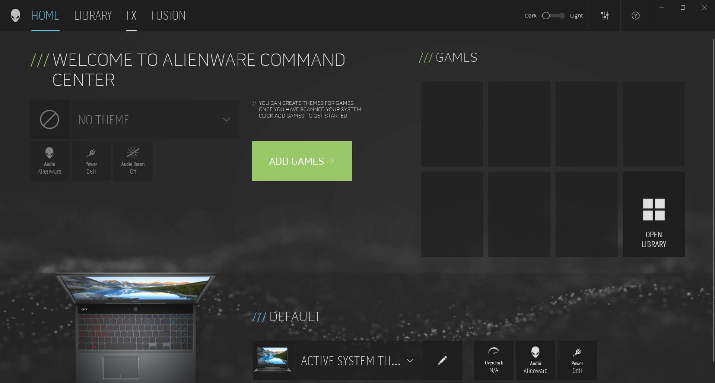Open Power Dell tile in Default section
The image size is (715, 383).
[577, 360]
